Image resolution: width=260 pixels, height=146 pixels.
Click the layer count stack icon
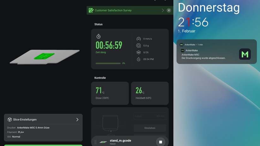tap(138, 52)
